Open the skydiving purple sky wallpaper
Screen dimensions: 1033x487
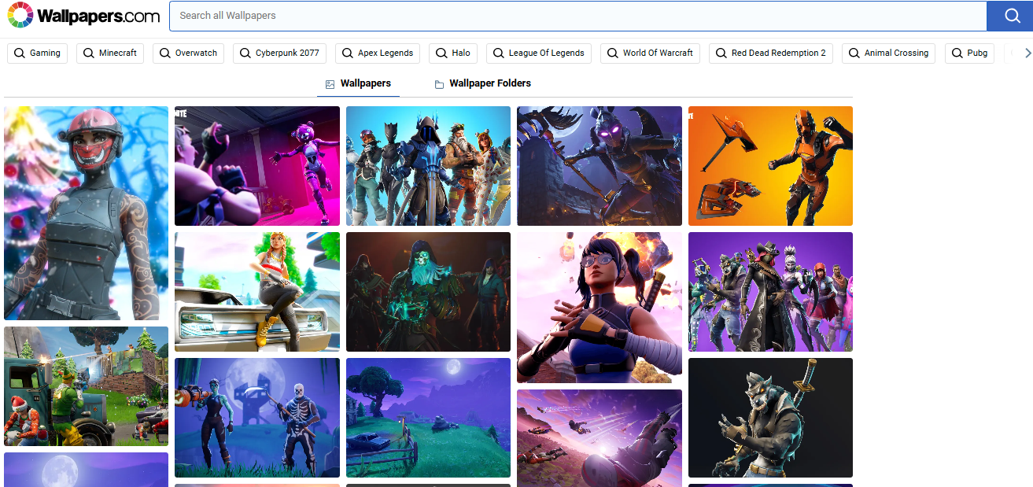pos(600,438)
